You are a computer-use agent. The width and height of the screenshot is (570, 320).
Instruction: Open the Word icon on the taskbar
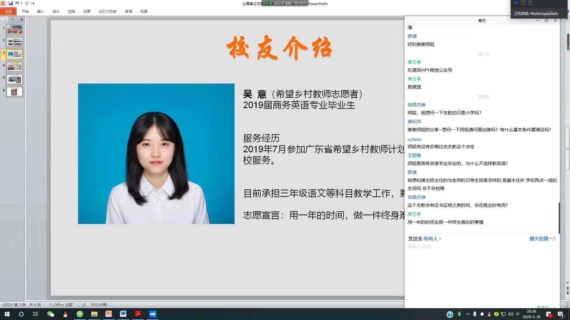pyautogui.click(x=123, y=314)
